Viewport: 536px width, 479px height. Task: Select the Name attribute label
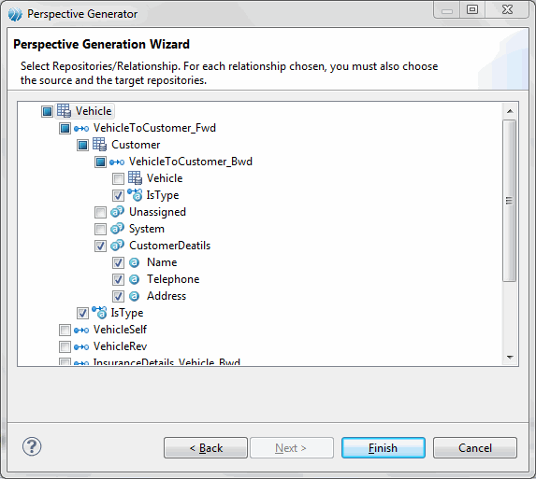pos(162,262)
